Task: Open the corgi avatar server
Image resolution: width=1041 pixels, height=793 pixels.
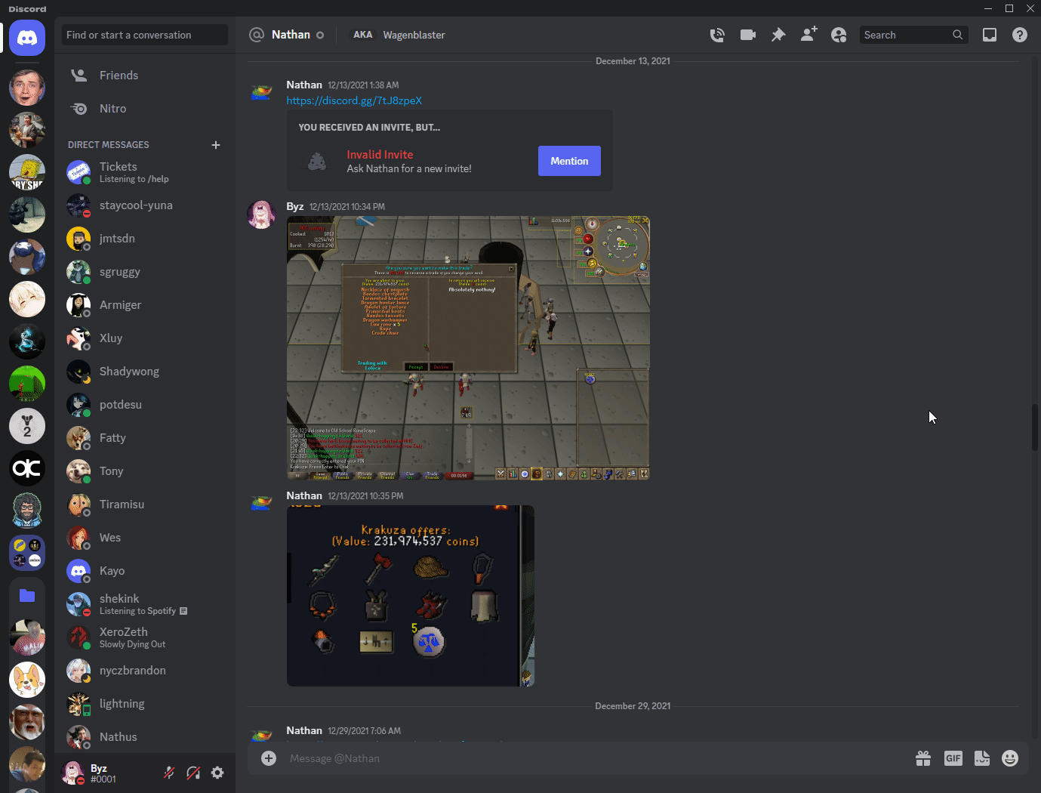Action: tap(27, 680)
